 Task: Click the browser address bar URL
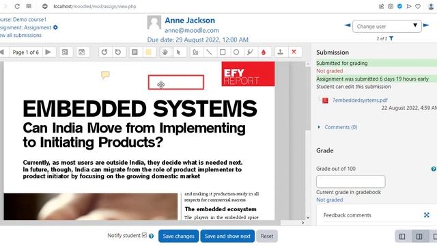point(95,6)
